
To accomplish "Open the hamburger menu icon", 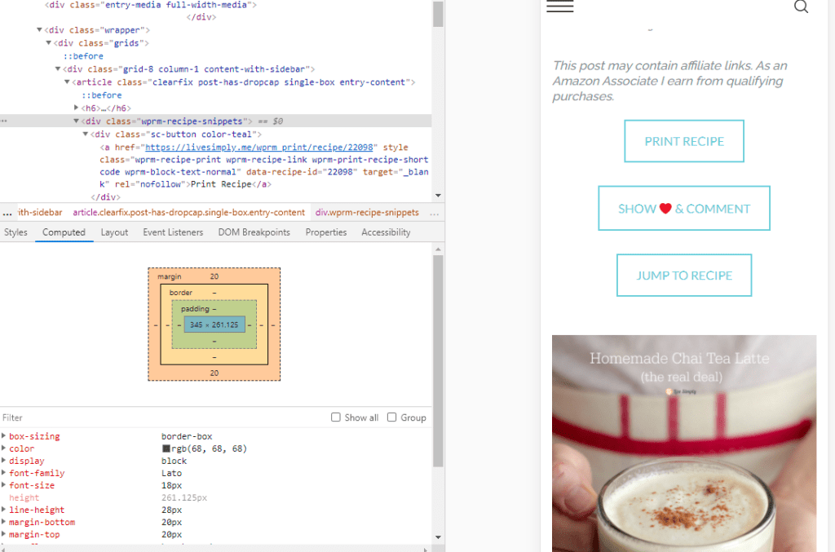I will click(559, 7).
